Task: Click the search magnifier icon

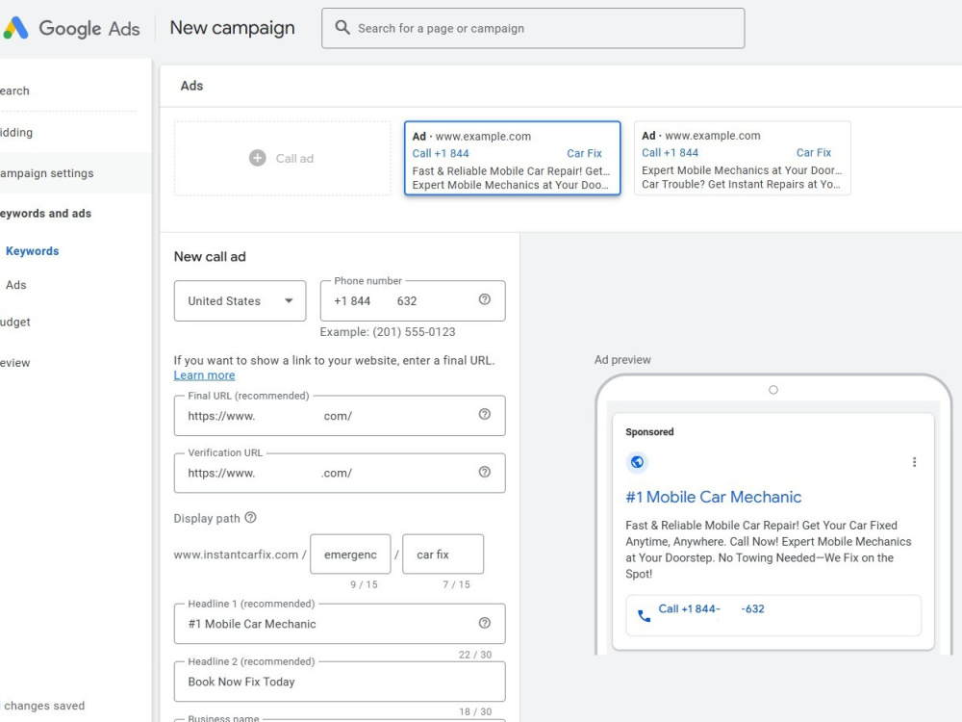Action: coord(342,28)
